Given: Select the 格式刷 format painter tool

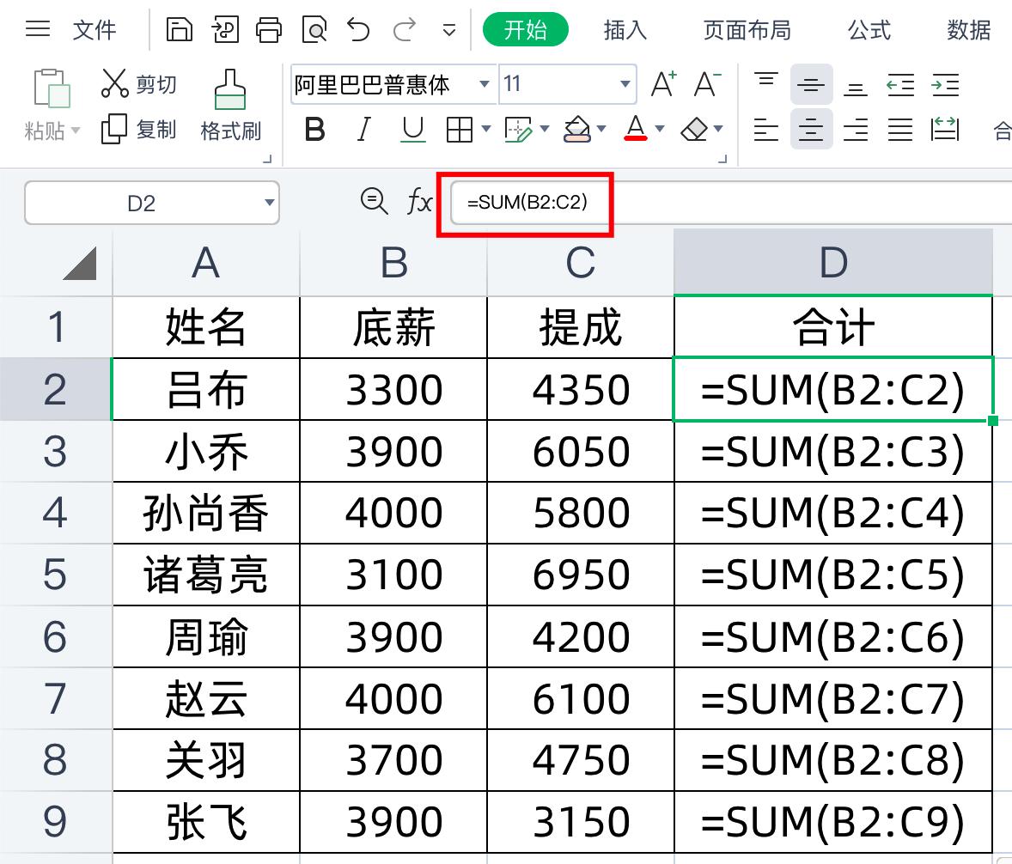Looking at the screenshot, I should [x=229, y=107].
